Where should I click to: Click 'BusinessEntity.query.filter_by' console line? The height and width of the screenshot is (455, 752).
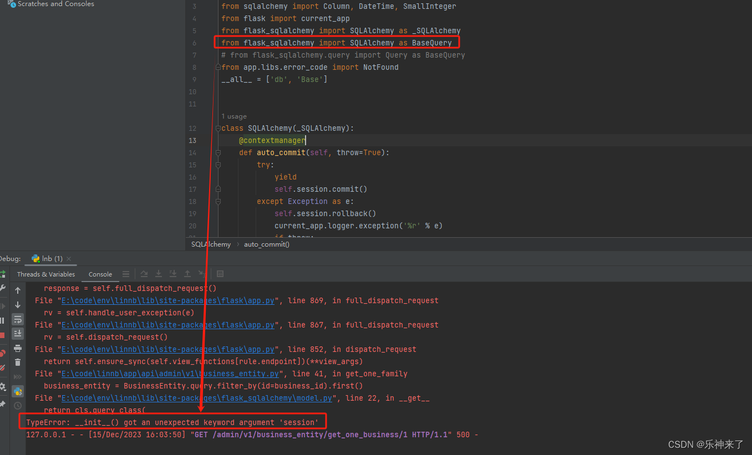[x=204, y=386]
